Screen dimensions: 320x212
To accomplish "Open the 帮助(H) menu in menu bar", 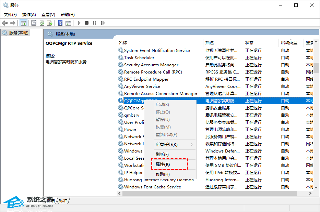I will point(68,15).
